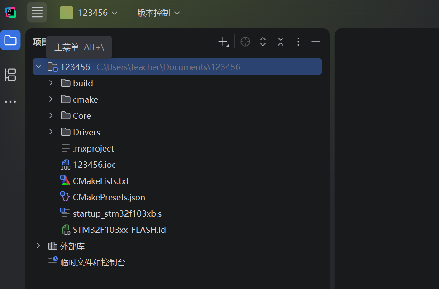Expand all items in project tree
Image resolution: width=439 pixels, height=289 pixels.
pyautogui.click(x=263, y=42)
